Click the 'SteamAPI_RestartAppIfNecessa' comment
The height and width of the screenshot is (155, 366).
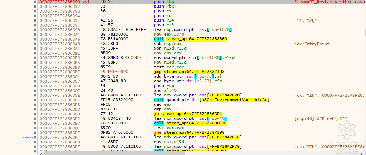pos(330,2)
